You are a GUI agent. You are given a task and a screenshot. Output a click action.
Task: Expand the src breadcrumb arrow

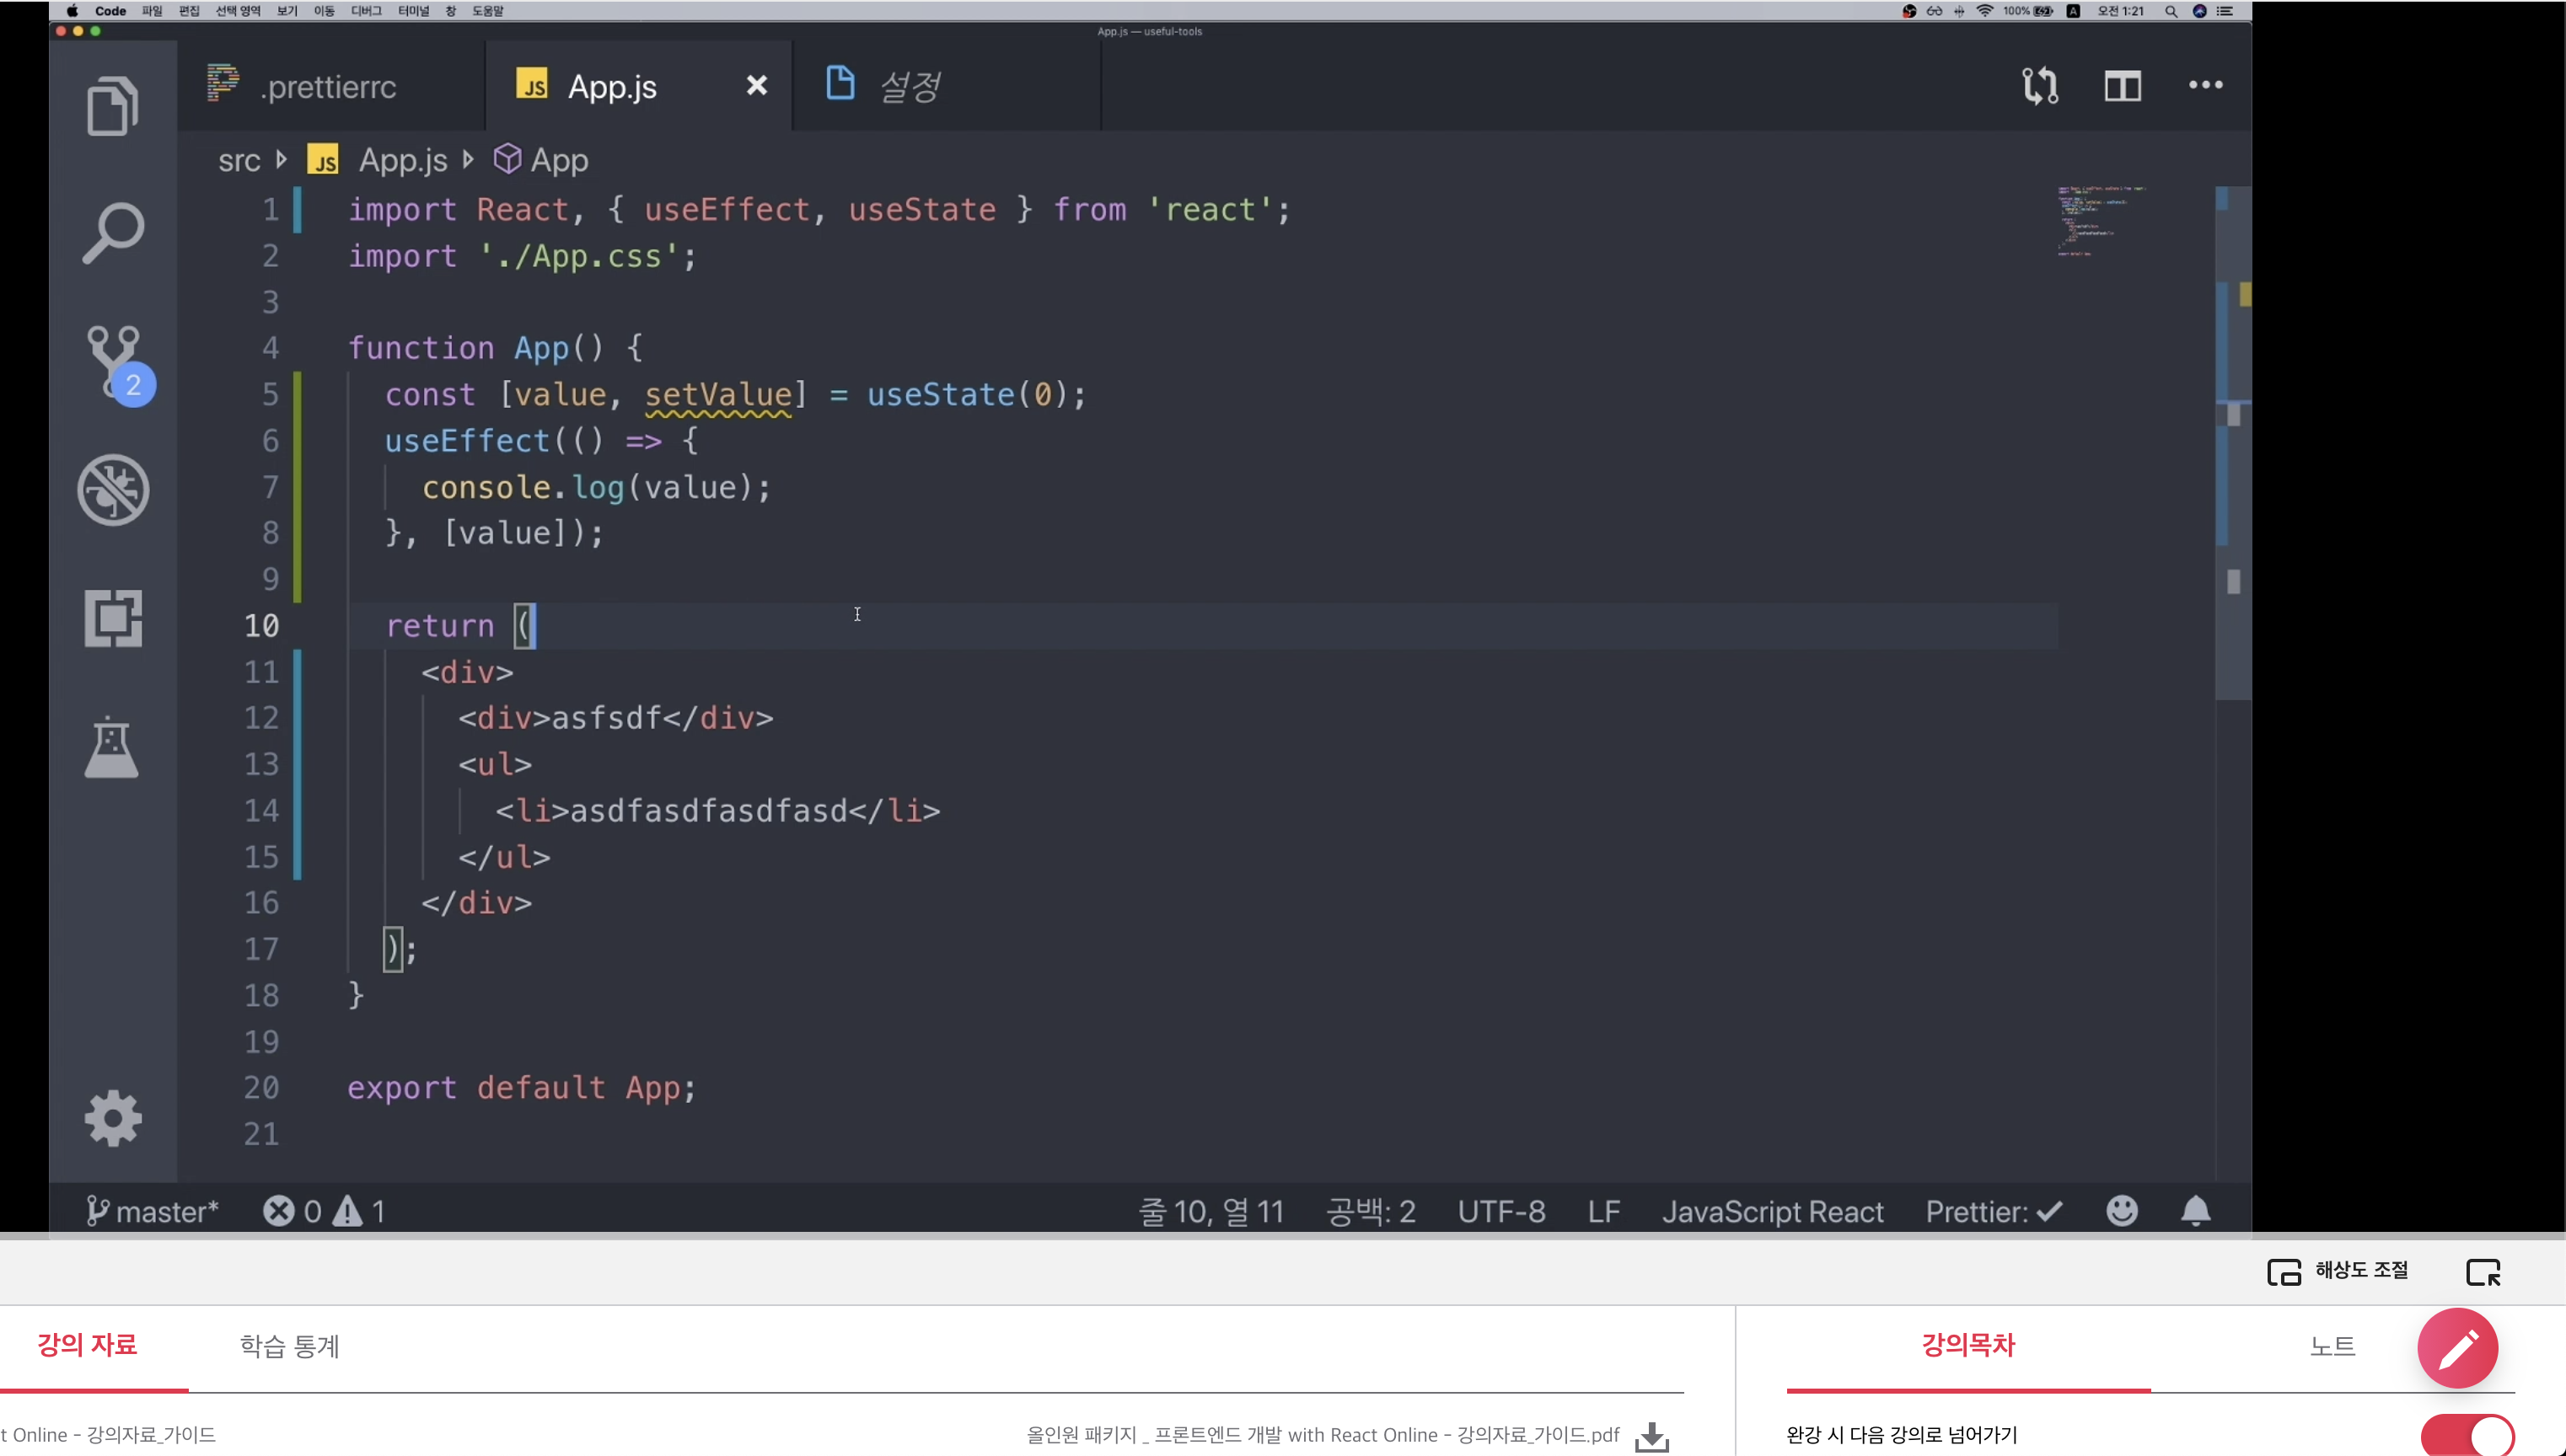pyautogui.click(x=281, y=159)
